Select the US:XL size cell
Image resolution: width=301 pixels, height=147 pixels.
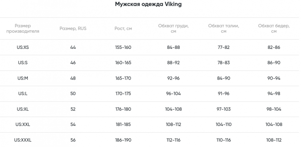pos(23,109)
